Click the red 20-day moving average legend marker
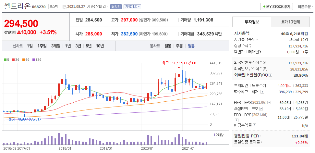This screenshot has height=153, width=315. coord(13,59)
